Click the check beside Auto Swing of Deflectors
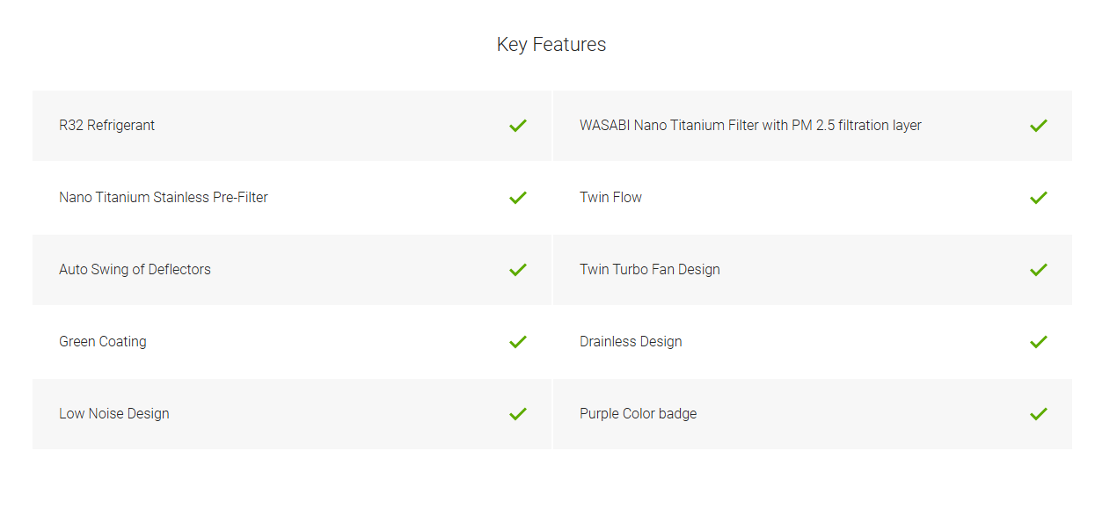 pyautogui.click(x=518, y=270)
